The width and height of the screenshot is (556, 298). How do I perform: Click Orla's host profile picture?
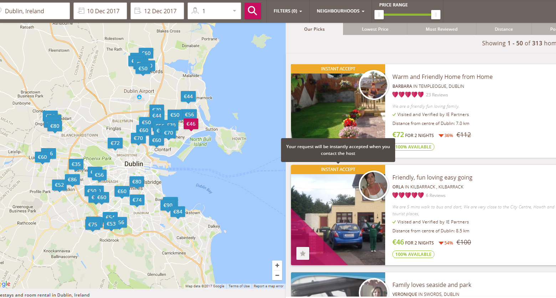(x=373, y=186)
